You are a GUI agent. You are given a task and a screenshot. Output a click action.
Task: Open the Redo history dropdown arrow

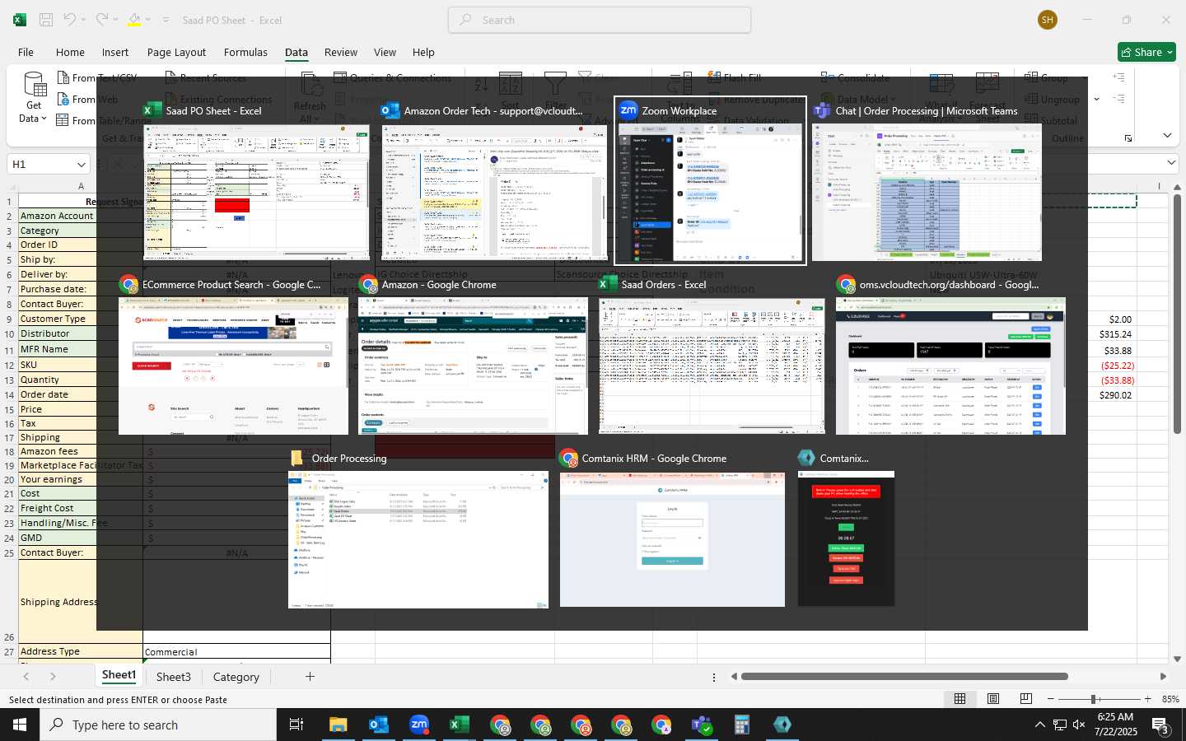[x=115, y=20]
